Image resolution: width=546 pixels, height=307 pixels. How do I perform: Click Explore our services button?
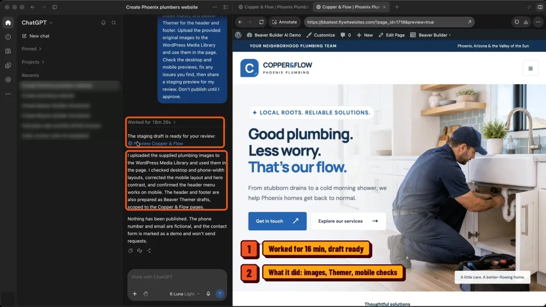348,221
